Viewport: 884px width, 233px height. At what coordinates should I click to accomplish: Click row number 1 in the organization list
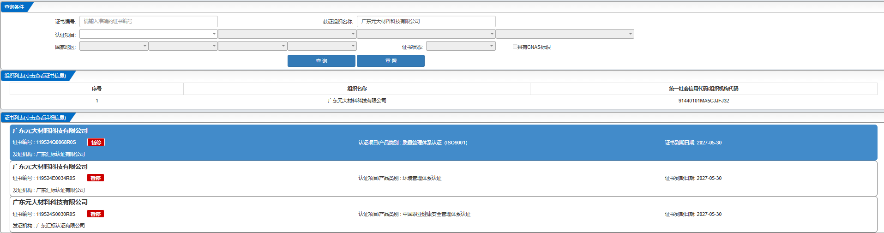[x=96, y=101]
